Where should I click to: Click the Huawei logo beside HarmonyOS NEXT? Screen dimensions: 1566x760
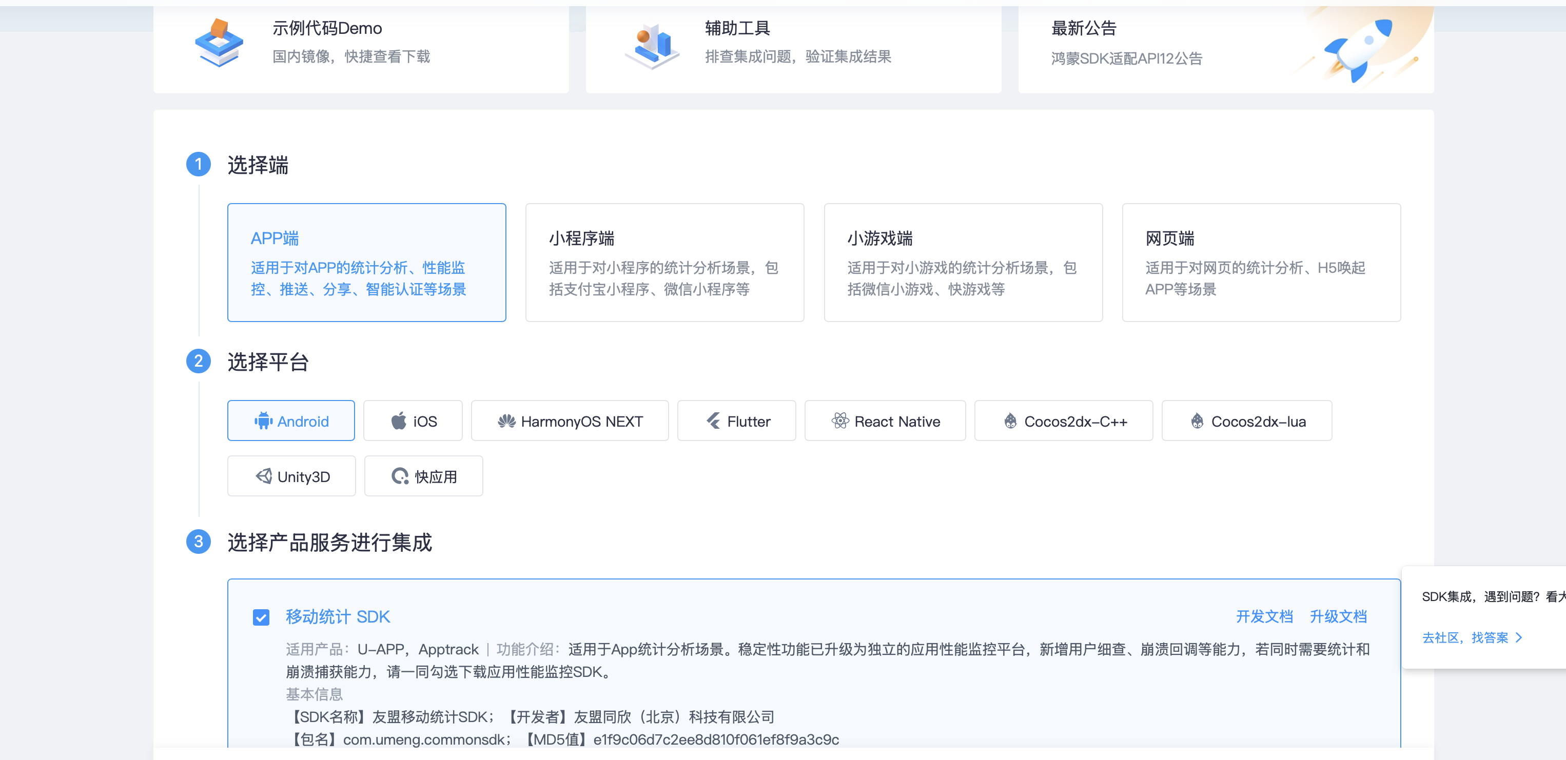point(506,421)
